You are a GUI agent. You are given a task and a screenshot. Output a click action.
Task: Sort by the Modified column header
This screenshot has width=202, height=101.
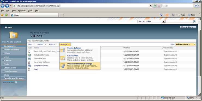coord(127,48)
